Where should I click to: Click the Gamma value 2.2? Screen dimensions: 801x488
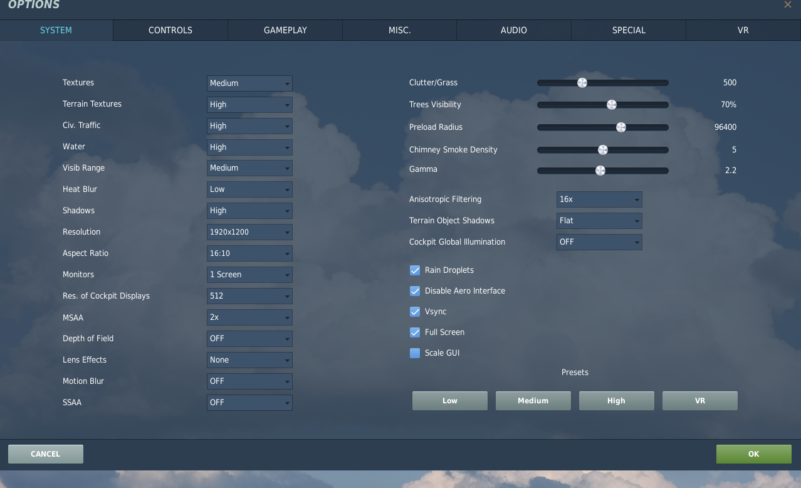click(731, 171)
